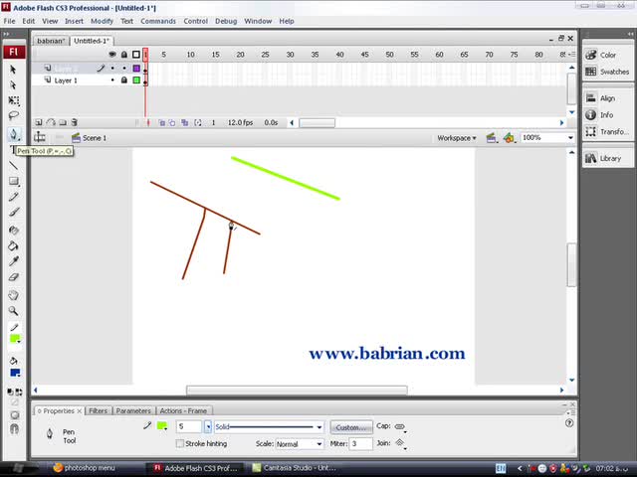This screenshot has width=637, height=477.
Task: Switch to babrian document tab
Action: (51, 41)
